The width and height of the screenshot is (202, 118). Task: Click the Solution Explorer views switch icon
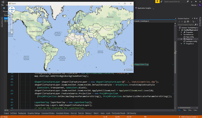[188, 22]
